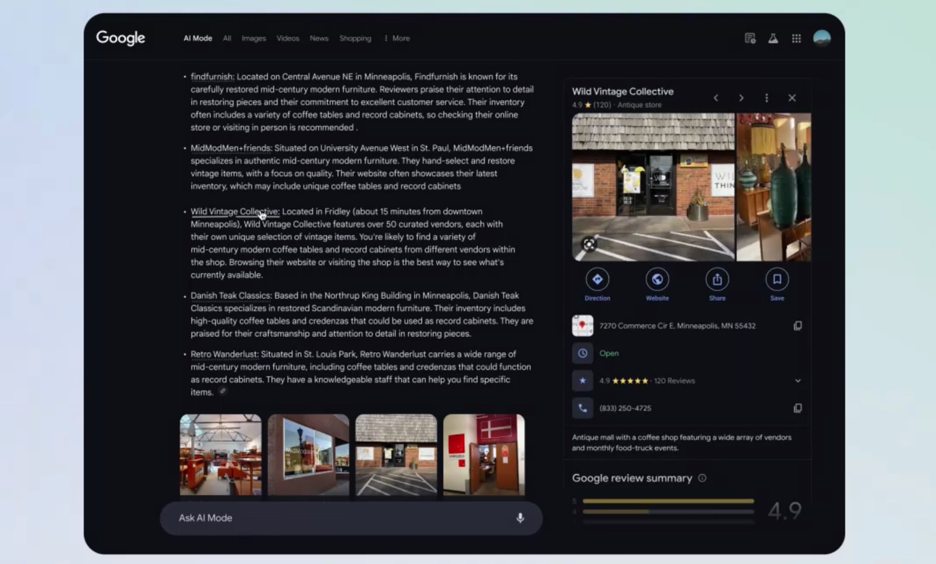
Task: Click the Google logo
Action: pyautogui.click(x=121, y=38)
